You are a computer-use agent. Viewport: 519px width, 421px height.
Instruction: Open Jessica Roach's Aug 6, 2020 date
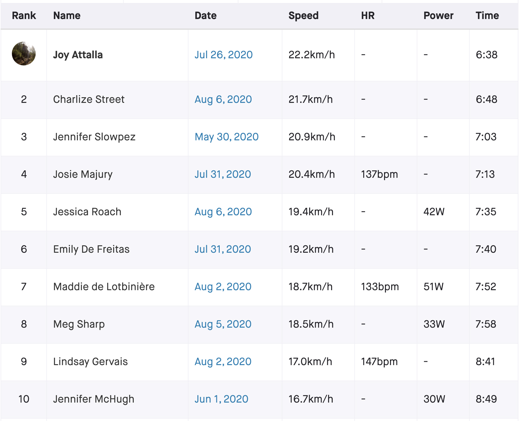pos(223,212)
